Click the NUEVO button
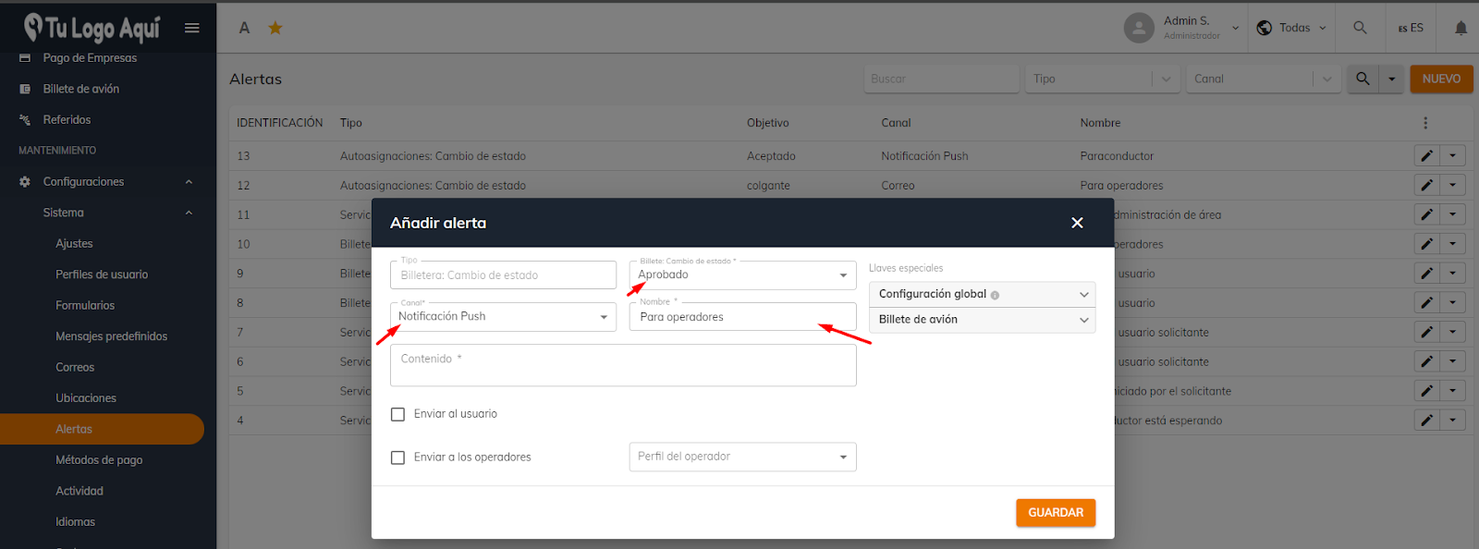 (x=1441, y=79)
